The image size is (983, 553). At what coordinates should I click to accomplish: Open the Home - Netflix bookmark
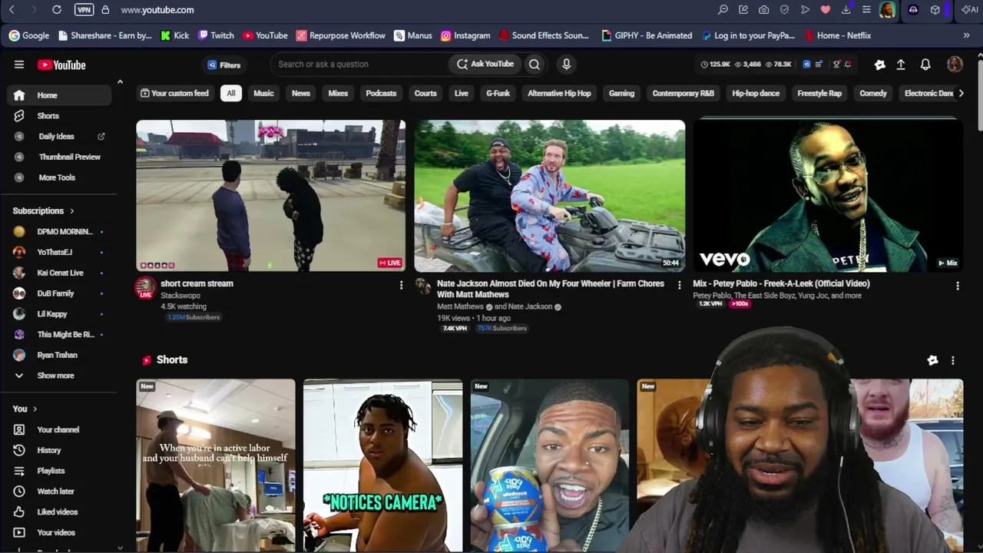tap(838, 35)
